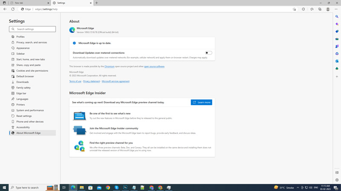Image resolution: width=341 pixels, height=191 pixels.
Task: Open the sidebar Games icon
Action: pyautogui.click(x=337, y=46)
